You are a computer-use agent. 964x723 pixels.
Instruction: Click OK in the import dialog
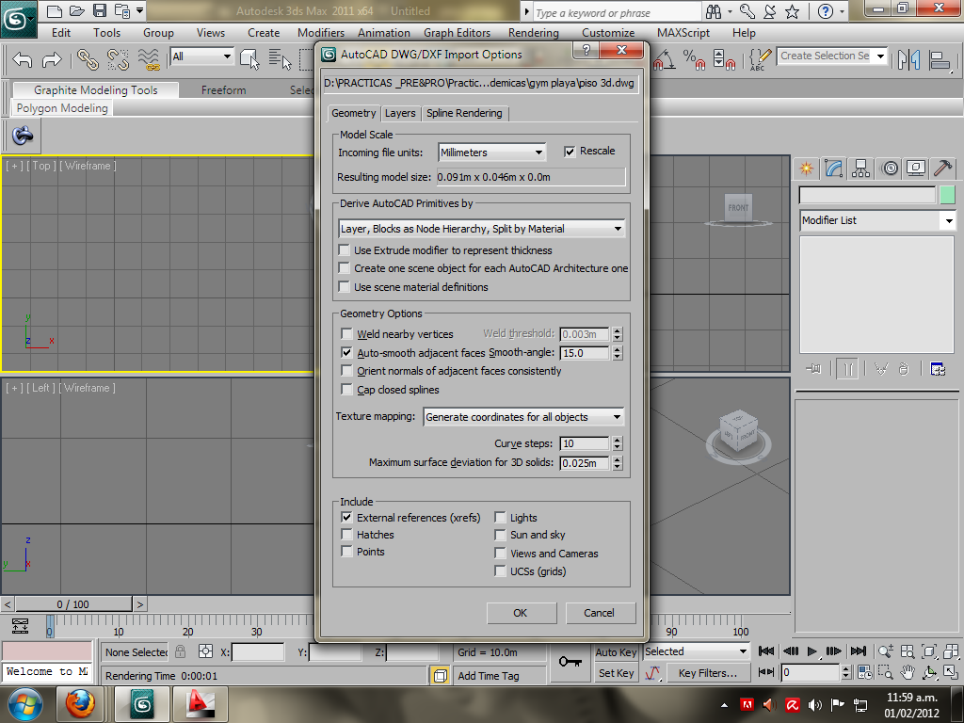[521, 612]
